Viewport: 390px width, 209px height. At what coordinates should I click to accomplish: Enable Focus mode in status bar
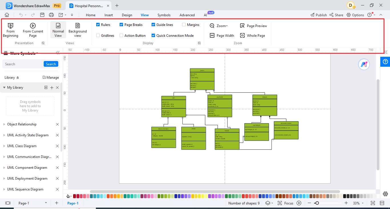tap(285, 203)
